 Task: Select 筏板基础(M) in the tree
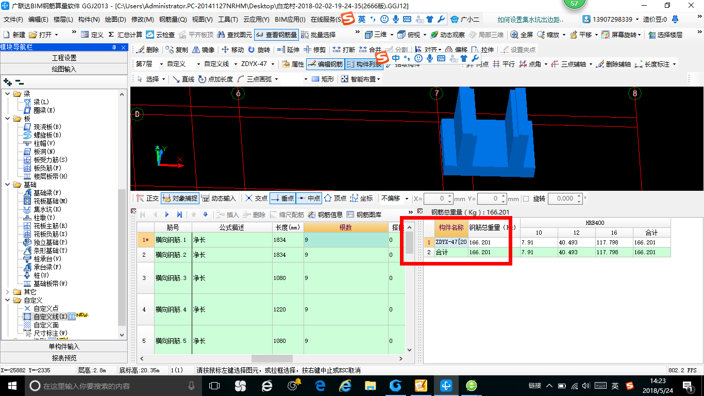pos(51,201)
